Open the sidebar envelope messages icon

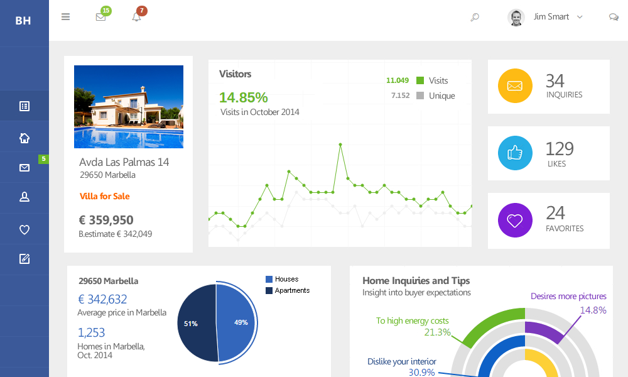click(24, 168)
